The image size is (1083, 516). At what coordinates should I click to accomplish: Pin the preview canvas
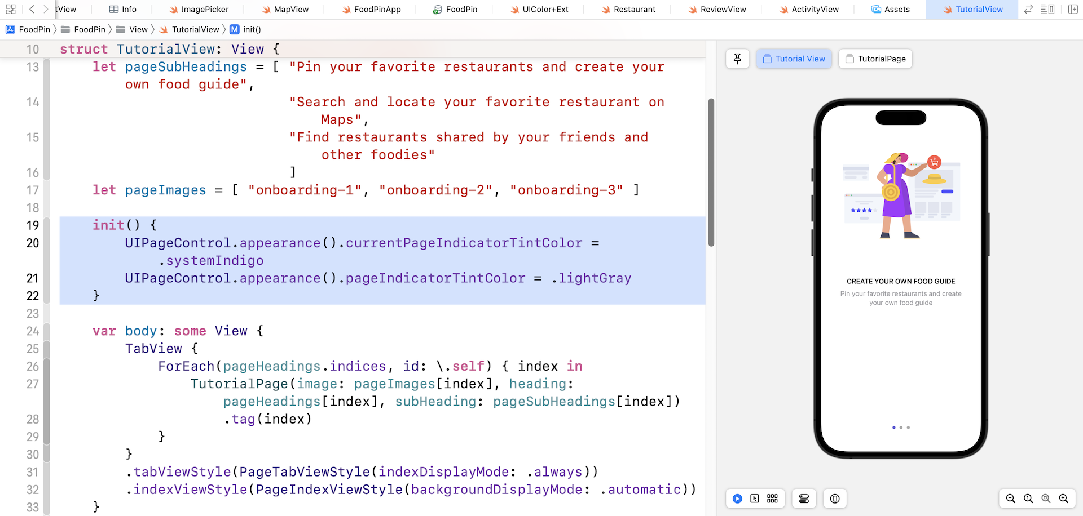click(x=737, y=59)
